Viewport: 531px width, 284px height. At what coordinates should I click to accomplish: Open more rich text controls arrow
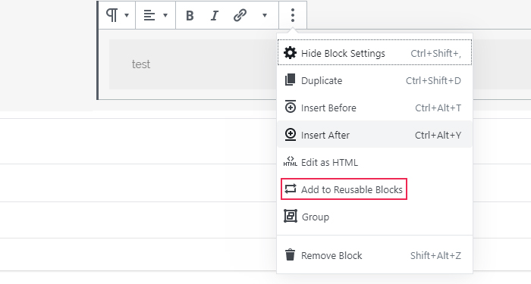click(265, 15)
